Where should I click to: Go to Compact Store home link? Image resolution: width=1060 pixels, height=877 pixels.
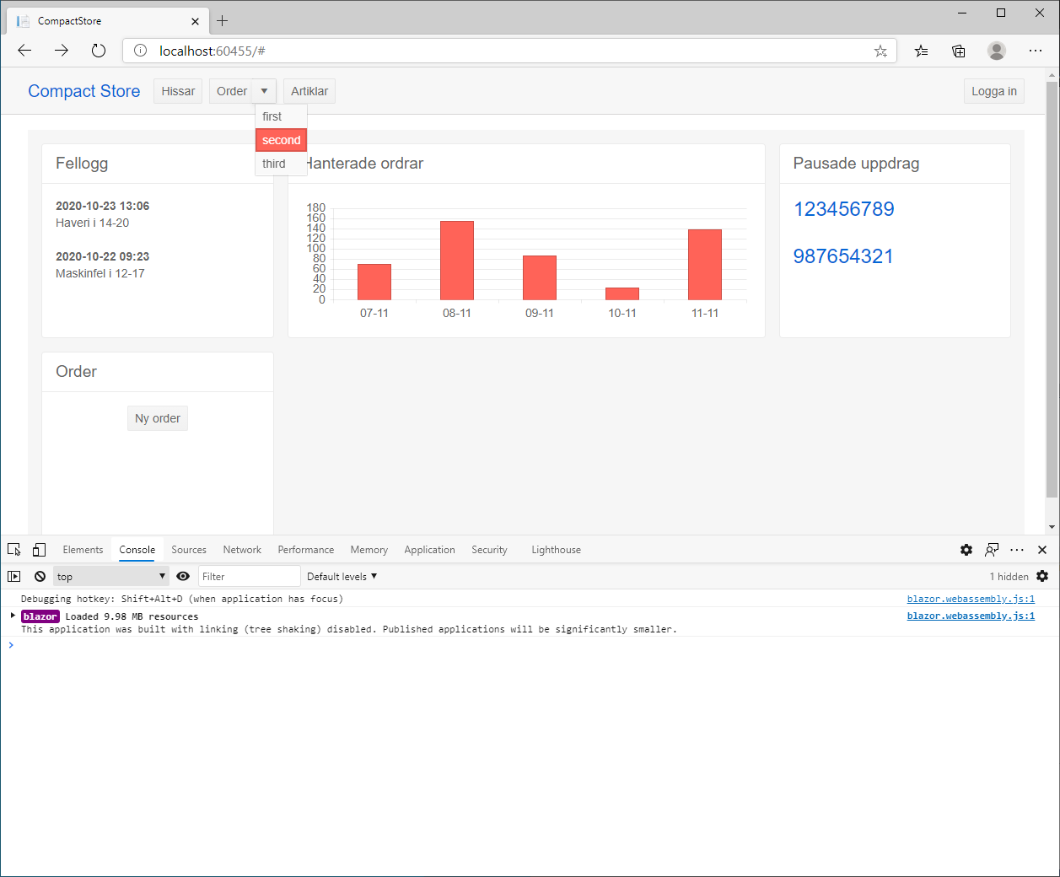[x=84, y=91]
